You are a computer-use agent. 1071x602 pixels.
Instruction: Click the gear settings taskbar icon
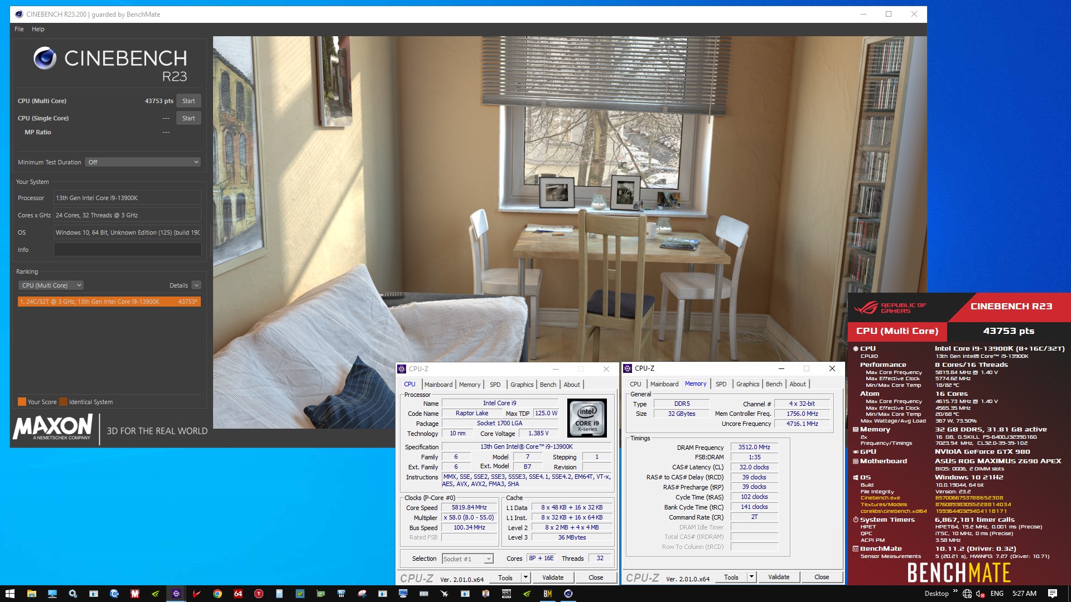[x=73, y=594]
